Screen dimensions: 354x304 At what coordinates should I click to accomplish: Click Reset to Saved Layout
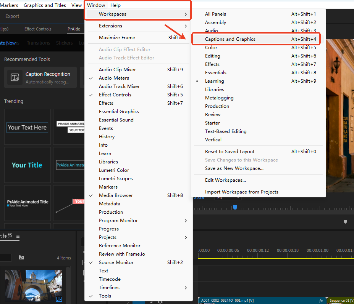click(231, 151)
